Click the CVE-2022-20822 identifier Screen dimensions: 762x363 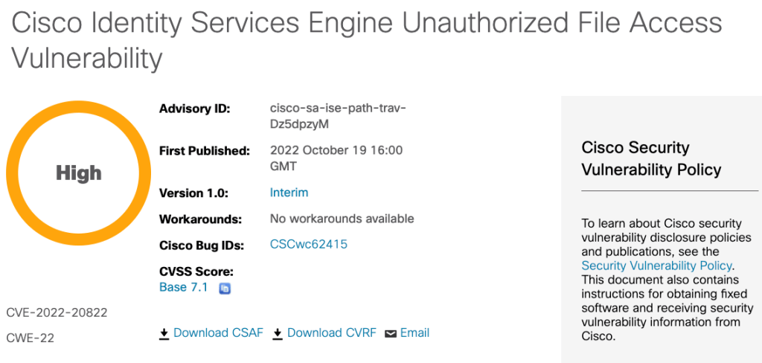tap(57, 312)
